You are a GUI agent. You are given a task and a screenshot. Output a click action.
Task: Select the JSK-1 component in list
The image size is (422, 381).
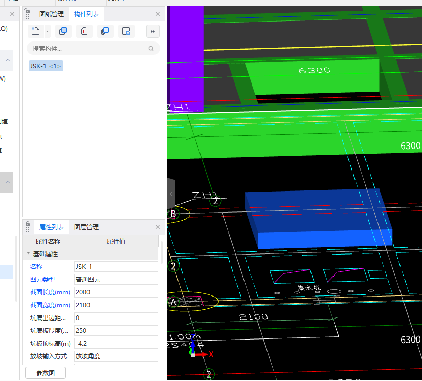pyautogui.click(x=46, y=66)
